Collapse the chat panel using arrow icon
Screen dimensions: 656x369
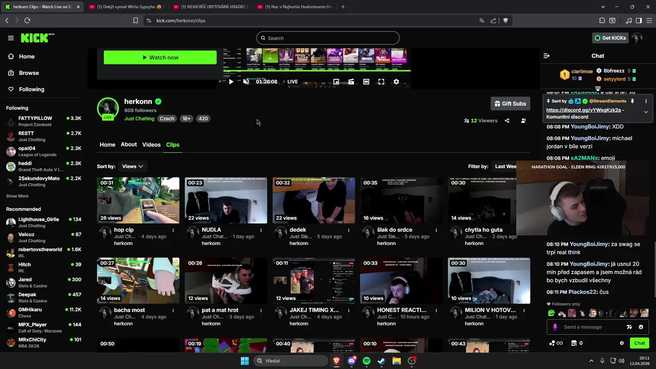pyautogui.click(x=546, y=56)
